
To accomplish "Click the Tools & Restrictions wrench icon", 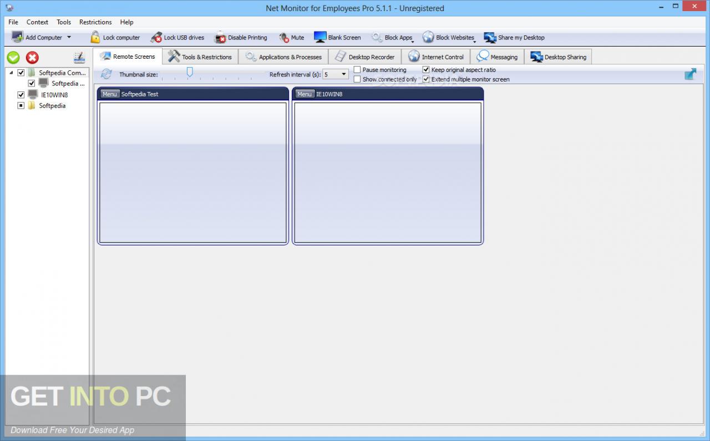I will (x=174, y=56).
